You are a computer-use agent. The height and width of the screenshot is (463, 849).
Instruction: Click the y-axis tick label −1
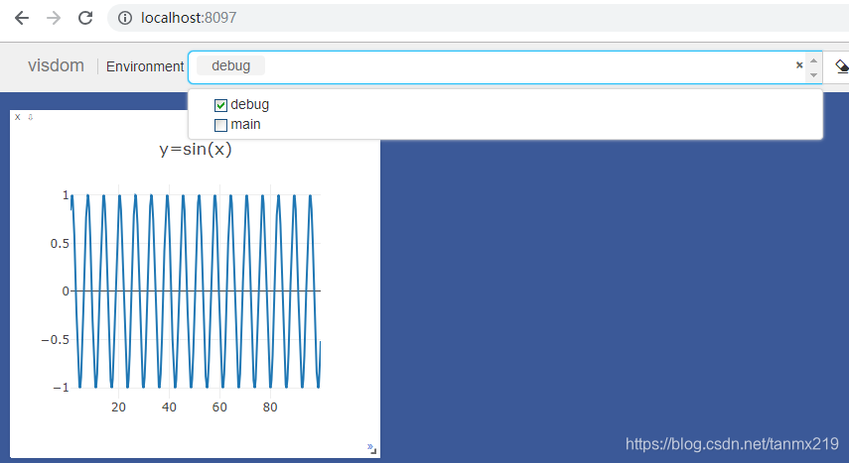coord(61,388)
